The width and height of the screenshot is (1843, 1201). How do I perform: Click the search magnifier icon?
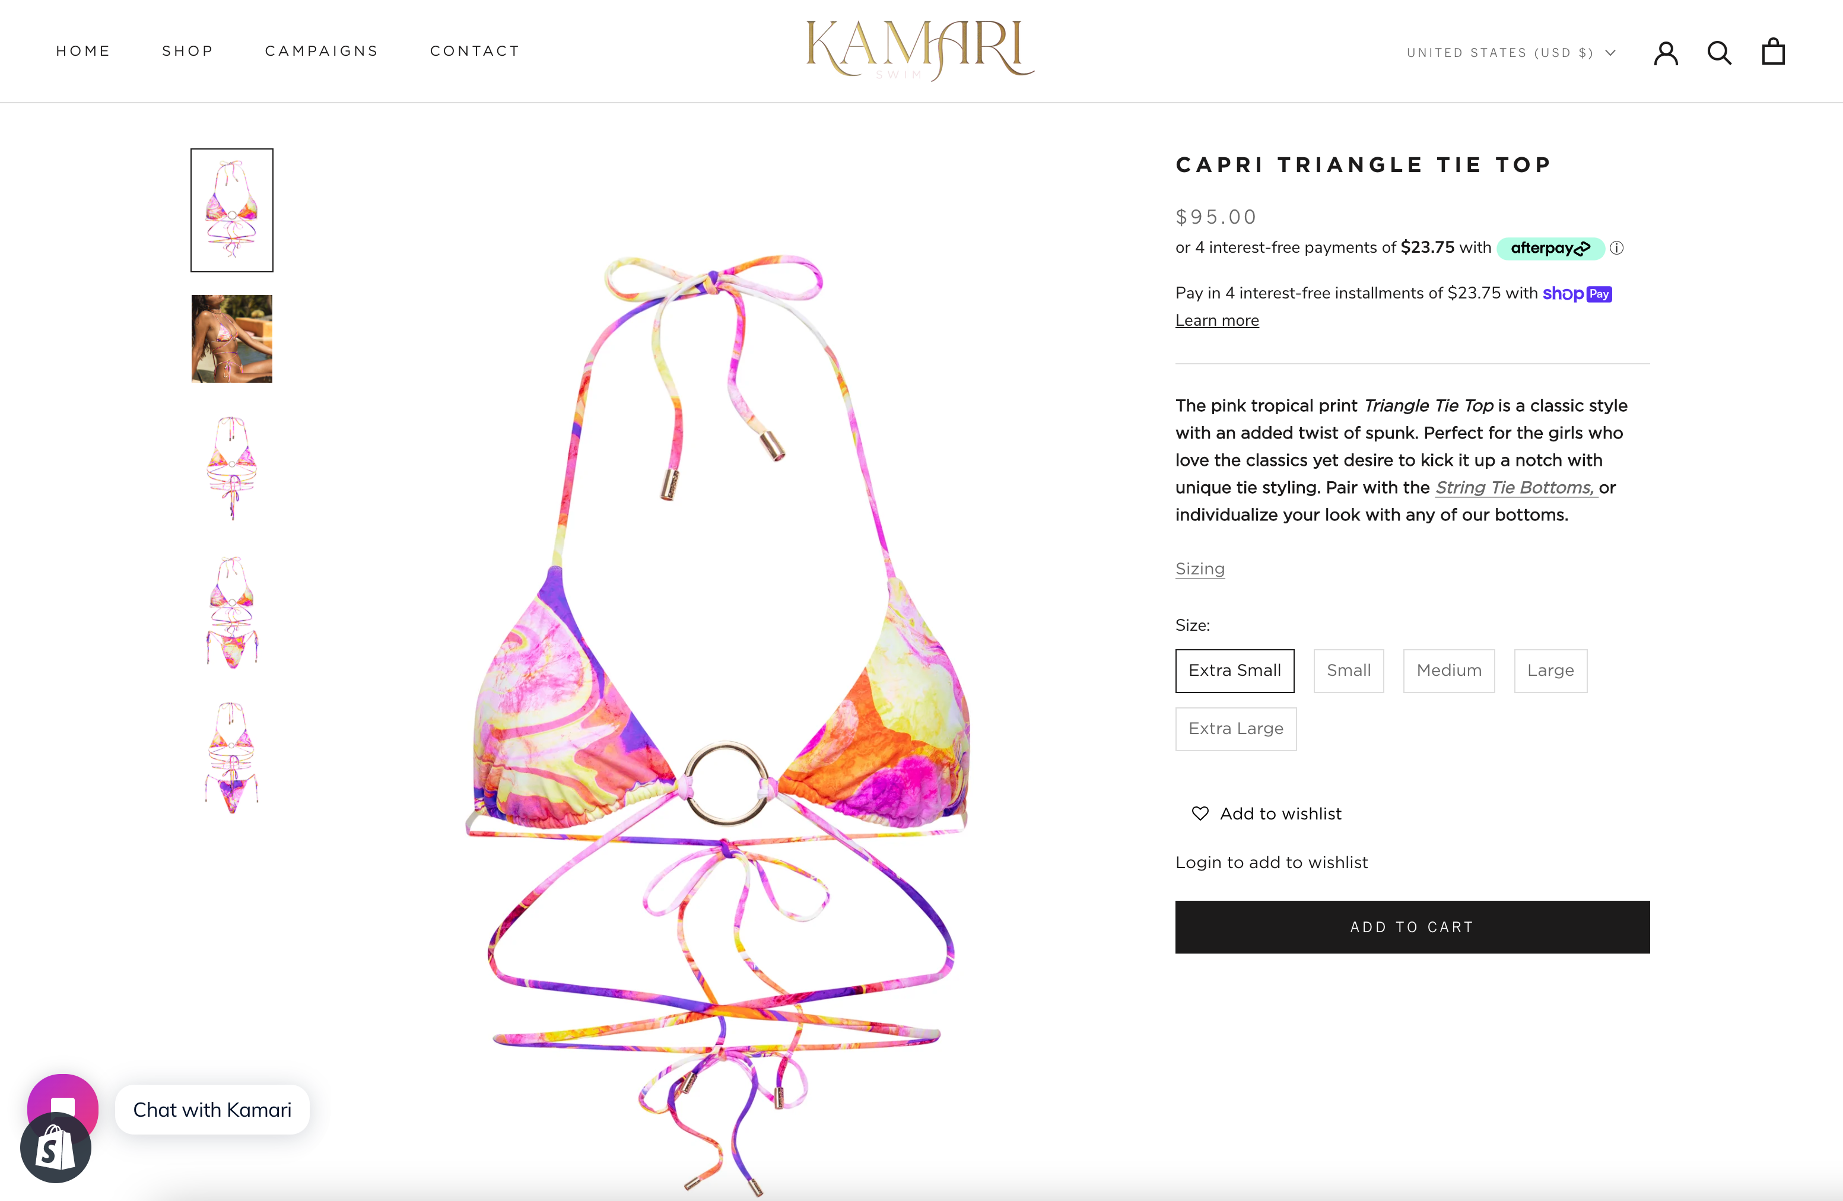coord(1719,53)
